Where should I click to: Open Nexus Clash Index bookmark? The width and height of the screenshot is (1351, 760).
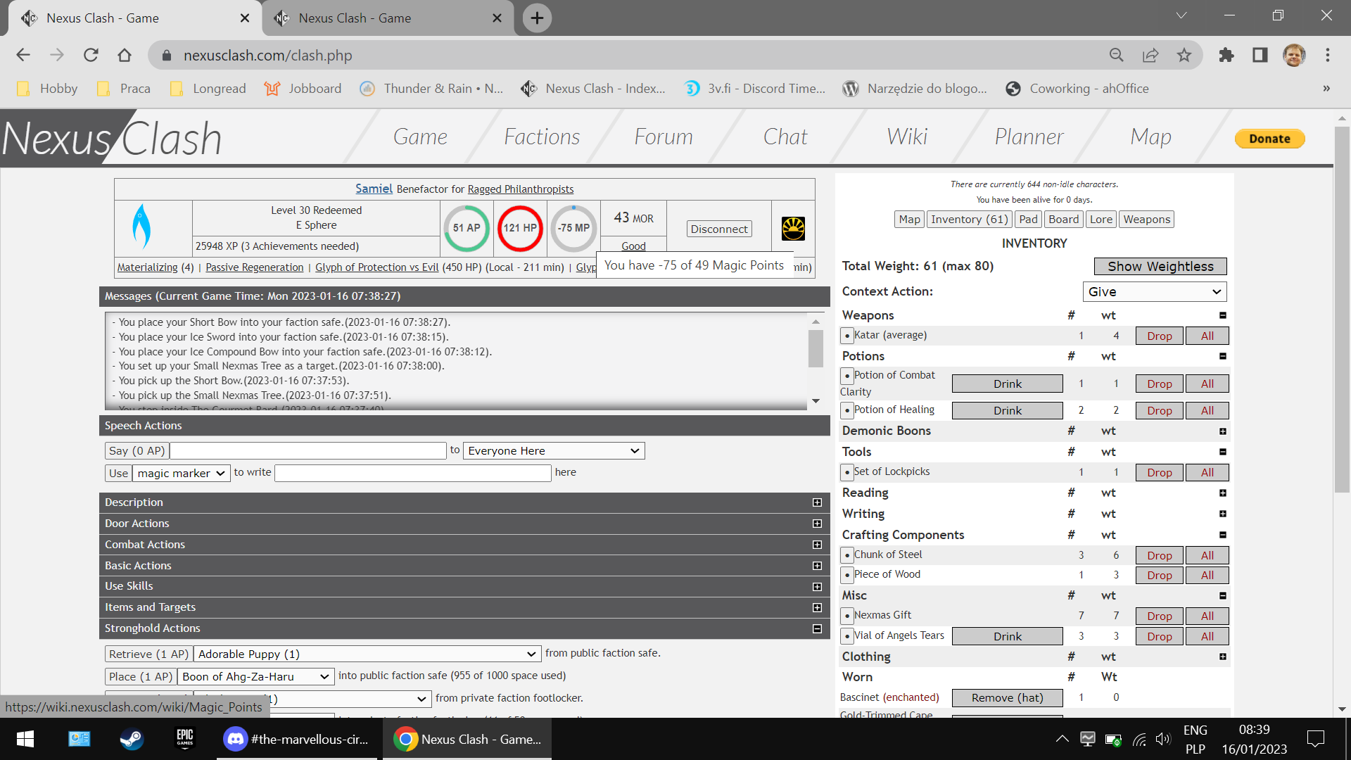593,89
